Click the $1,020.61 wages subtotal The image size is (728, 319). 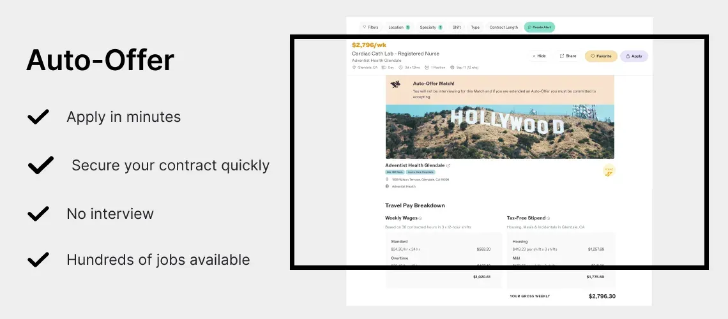pyautogui.click(x=482, y=277)
